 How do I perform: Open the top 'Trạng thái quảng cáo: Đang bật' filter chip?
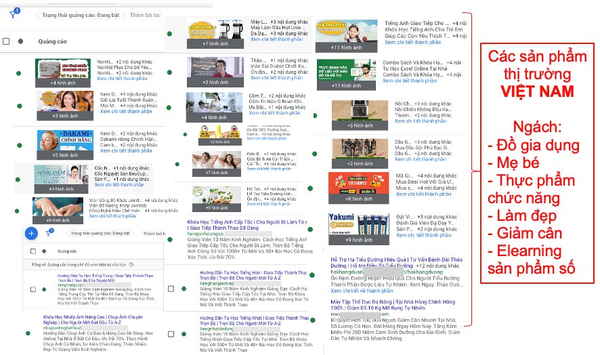[x=81, y=15]
